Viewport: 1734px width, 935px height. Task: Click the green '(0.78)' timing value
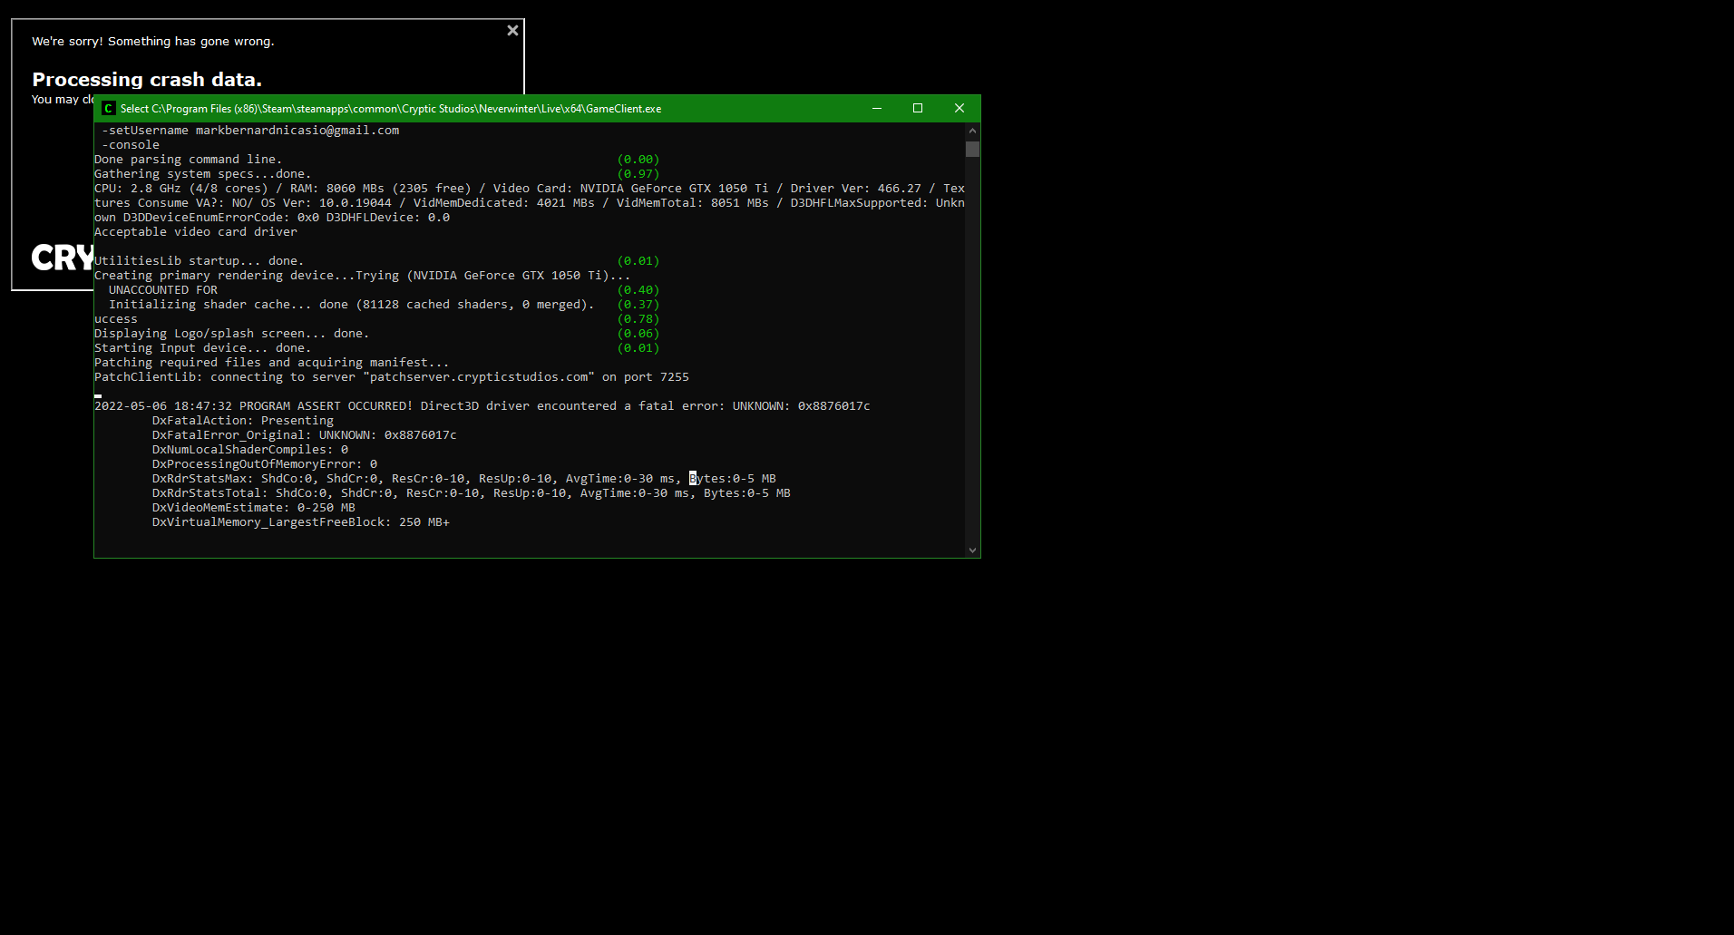[x=638, y=319]
